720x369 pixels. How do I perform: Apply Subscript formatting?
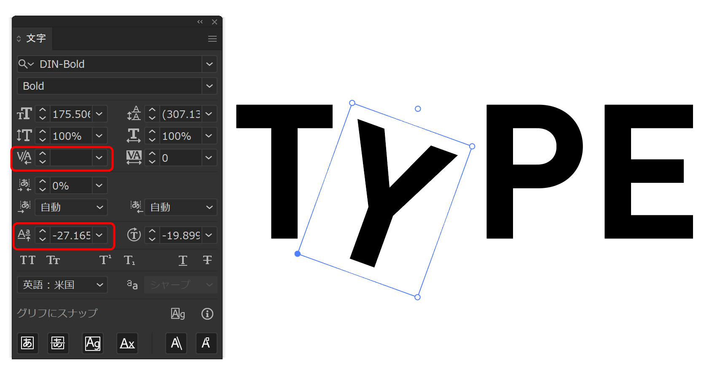129,260
